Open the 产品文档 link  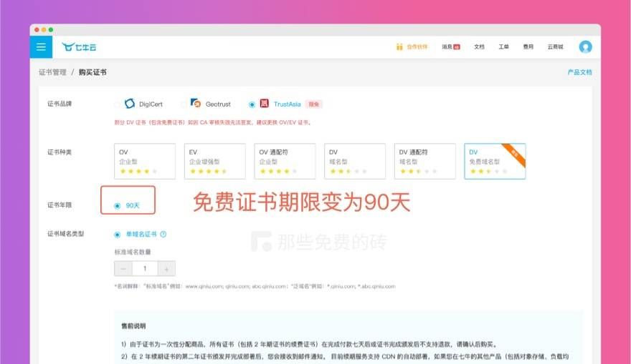click(x=579, y=72)
